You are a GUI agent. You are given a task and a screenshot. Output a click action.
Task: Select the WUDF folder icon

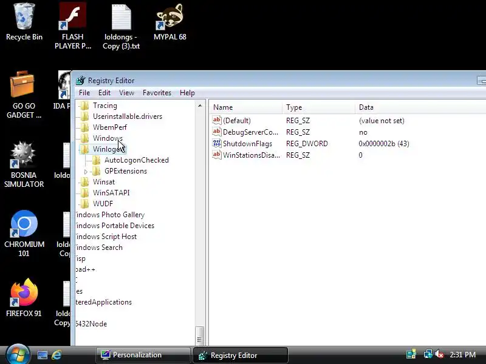click(x=84, y=203)
